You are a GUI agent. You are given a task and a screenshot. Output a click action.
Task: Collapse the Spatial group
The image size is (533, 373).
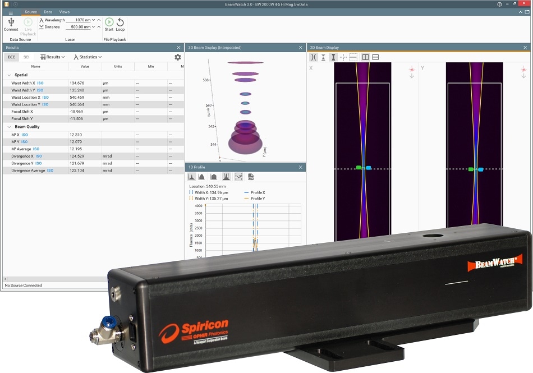[x=9, y=75]
